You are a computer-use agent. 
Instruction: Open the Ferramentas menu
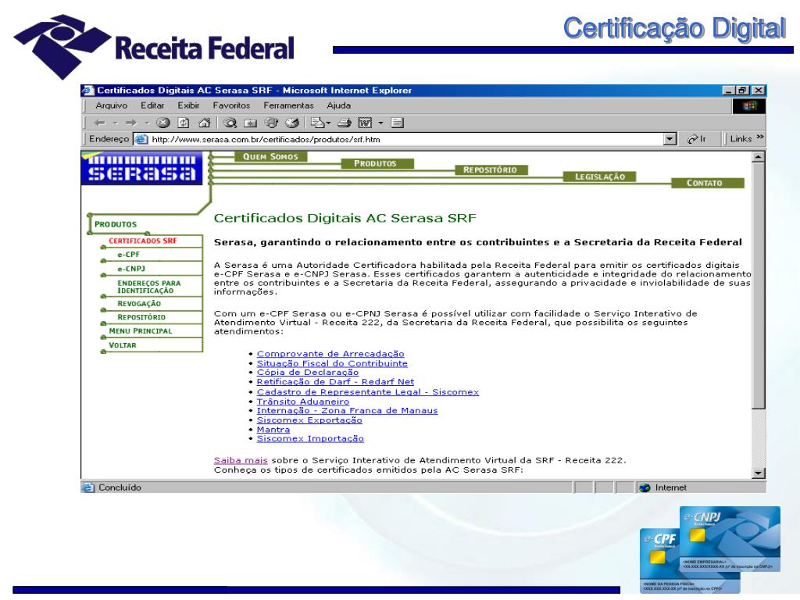pos(288,105)
